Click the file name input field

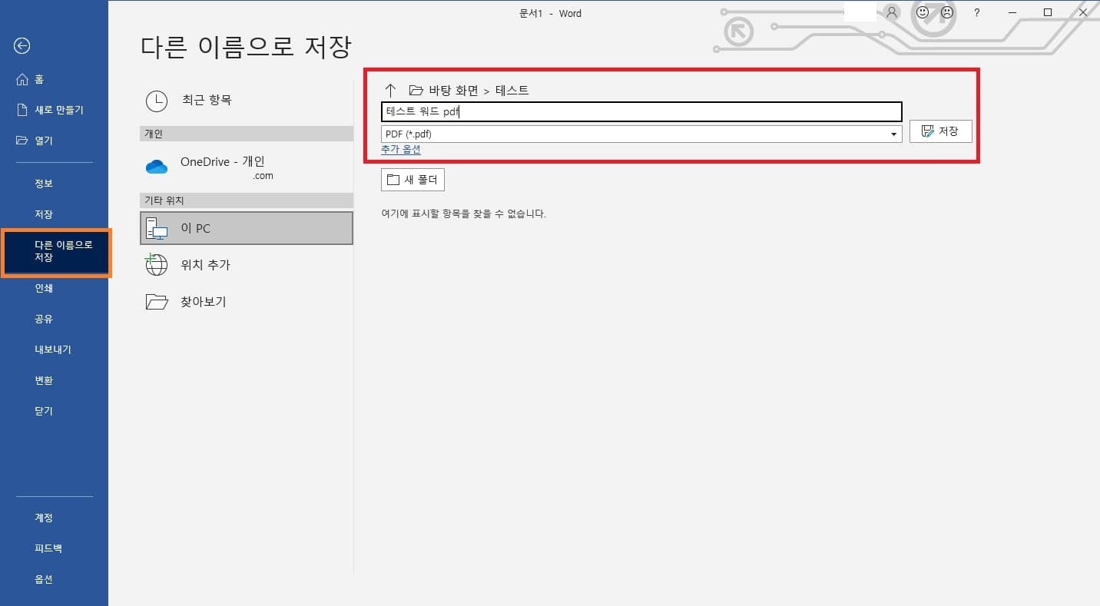point(641,111)
